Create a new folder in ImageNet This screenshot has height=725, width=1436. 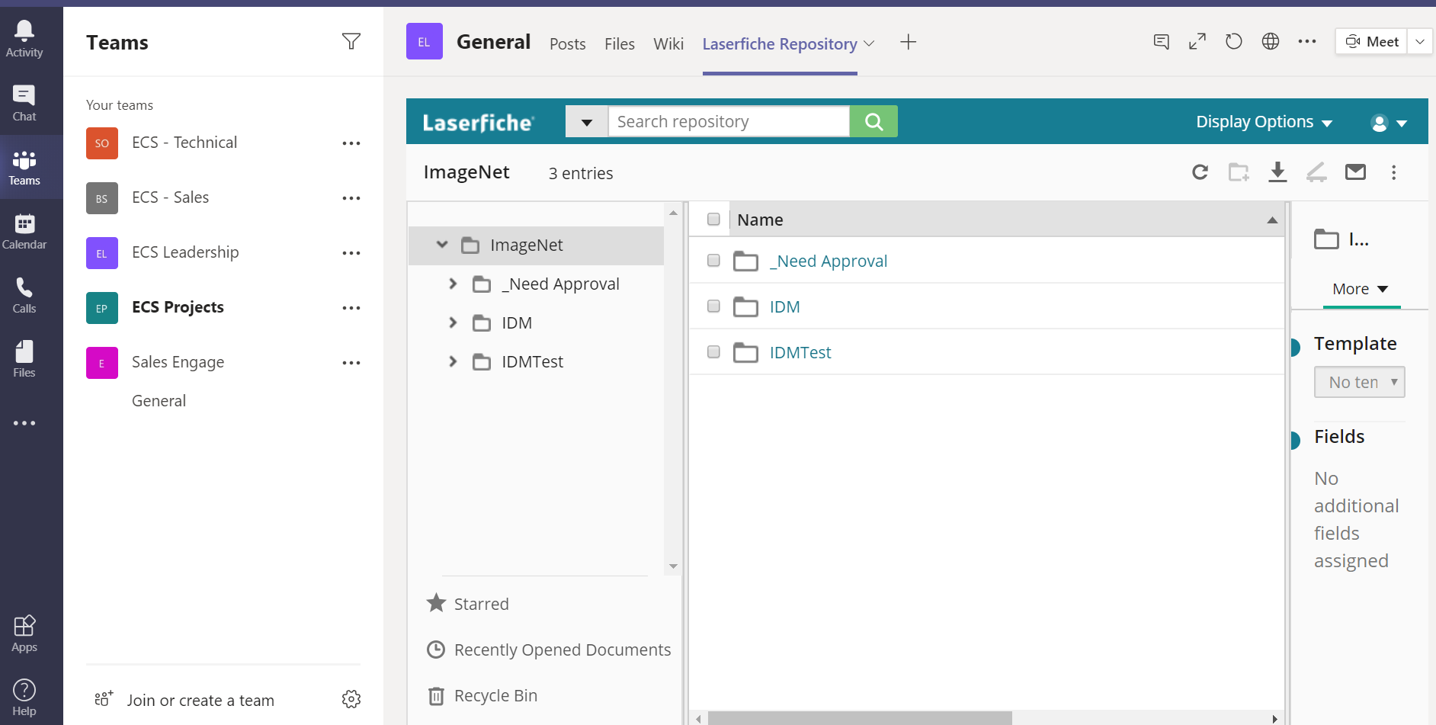click(1239, 172)
